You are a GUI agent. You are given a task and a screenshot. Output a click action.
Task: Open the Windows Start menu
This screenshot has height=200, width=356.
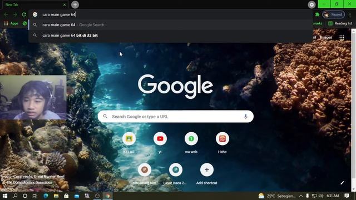5,196
